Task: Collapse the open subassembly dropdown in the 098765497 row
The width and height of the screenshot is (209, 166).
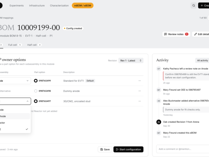Action: point(15,101)
